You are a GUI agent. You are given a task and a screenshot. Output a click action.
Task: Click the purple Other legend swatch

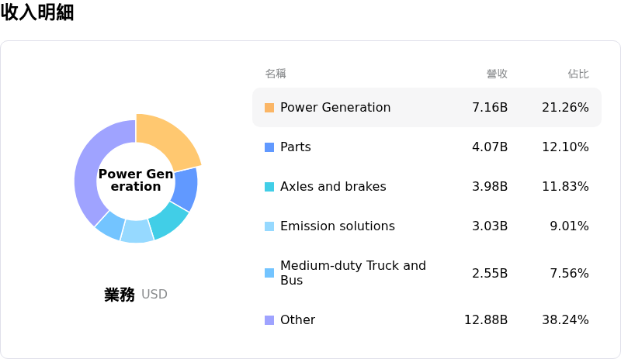269,320
